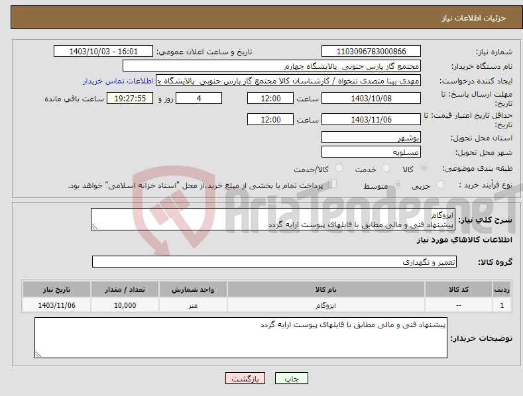The image size is (523, 396).
Task: Click the بازگشت (back) button
Action: [245, 378]
